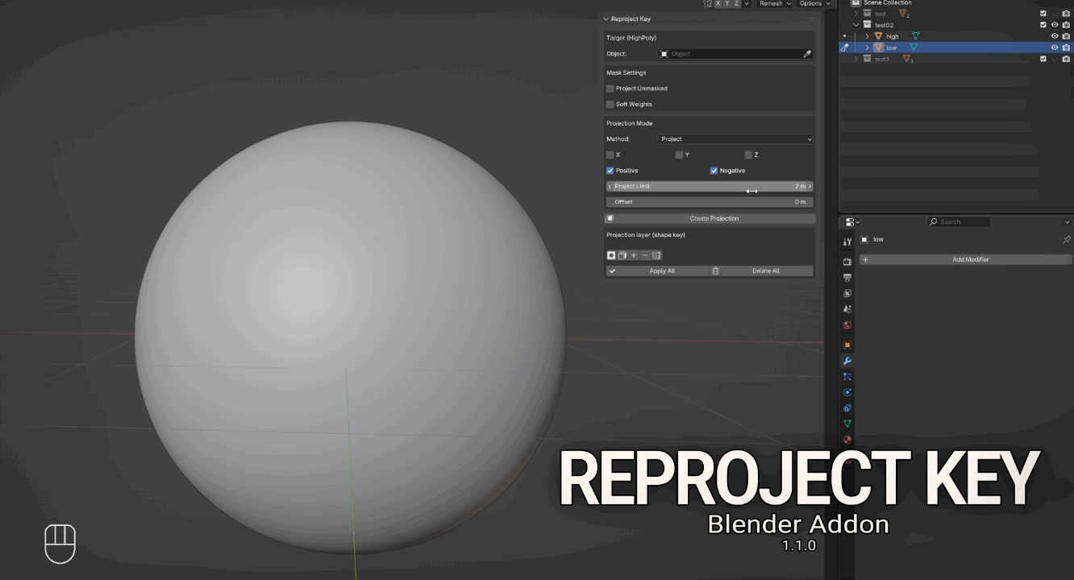Toggle Z symmetry button in header

737,4
